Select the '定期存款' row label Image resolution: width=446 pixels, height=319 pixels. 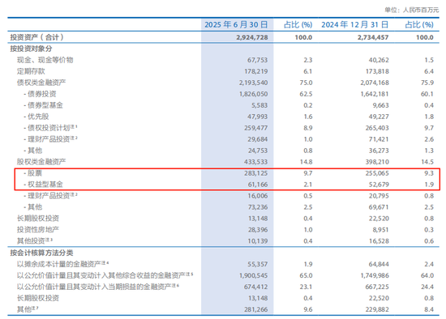(31, 71)
